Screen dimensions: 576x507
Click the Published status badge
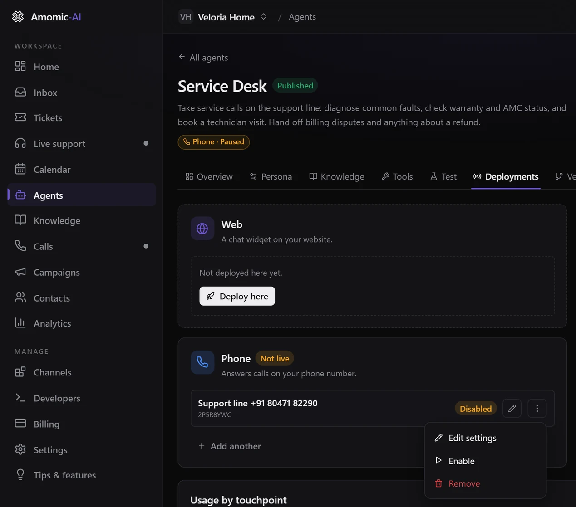click(x=295, y=86)
